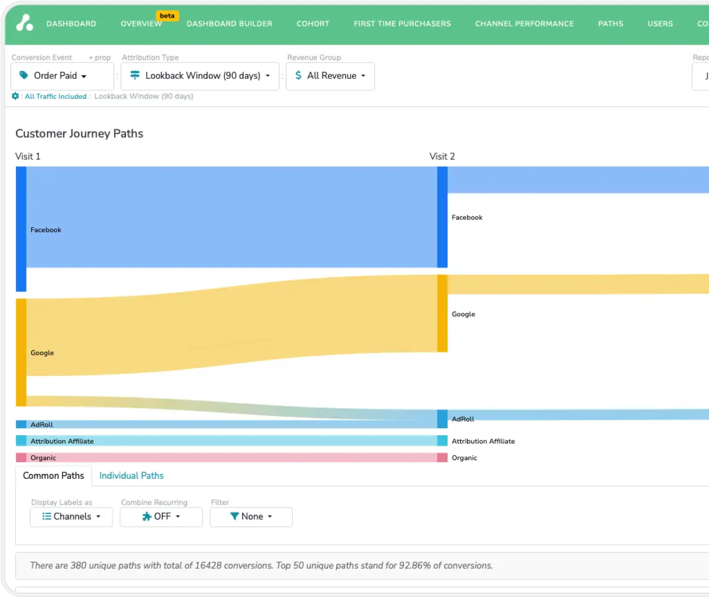Click the + prop link
The image size is (709, 597).
[100, 58]
